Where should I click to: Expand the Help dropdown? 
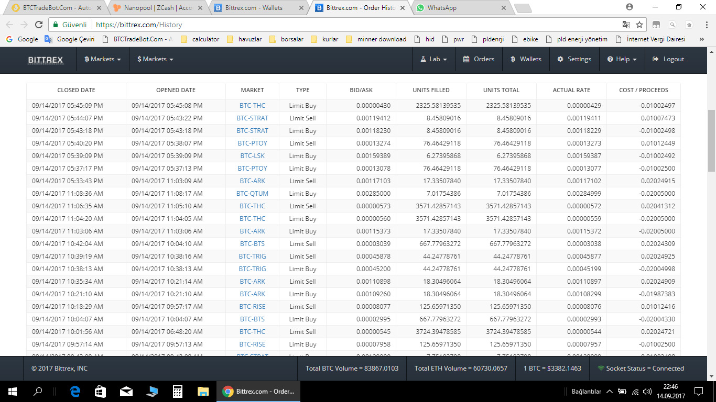click(622, 59)
